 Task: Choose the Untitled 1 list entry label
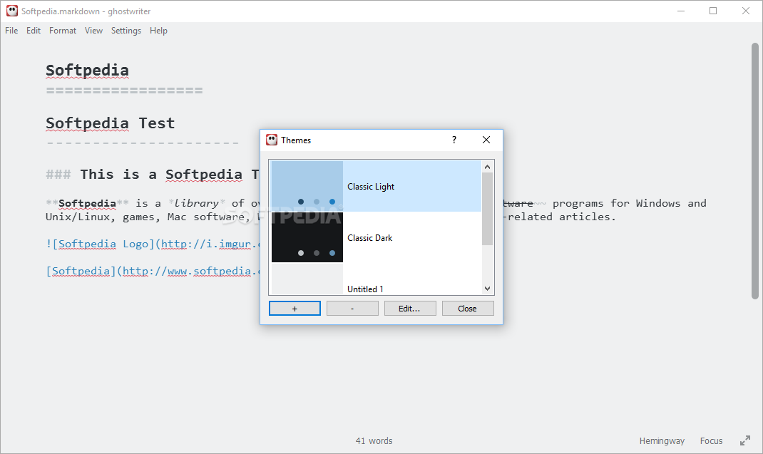click(365, 289)
